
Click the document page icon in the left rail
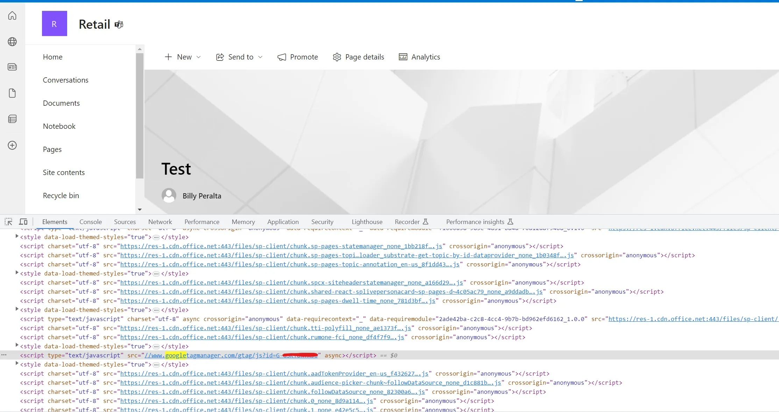12,93
